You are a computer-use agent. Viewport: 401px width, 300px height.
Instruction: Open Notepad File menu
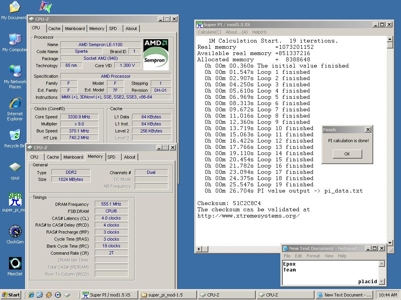[287, 256]
